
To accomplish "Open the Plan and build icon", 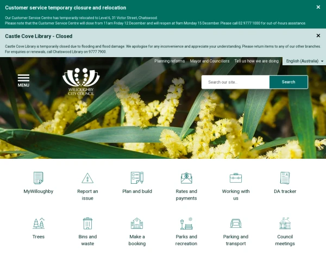I will [x=137, y=178].
